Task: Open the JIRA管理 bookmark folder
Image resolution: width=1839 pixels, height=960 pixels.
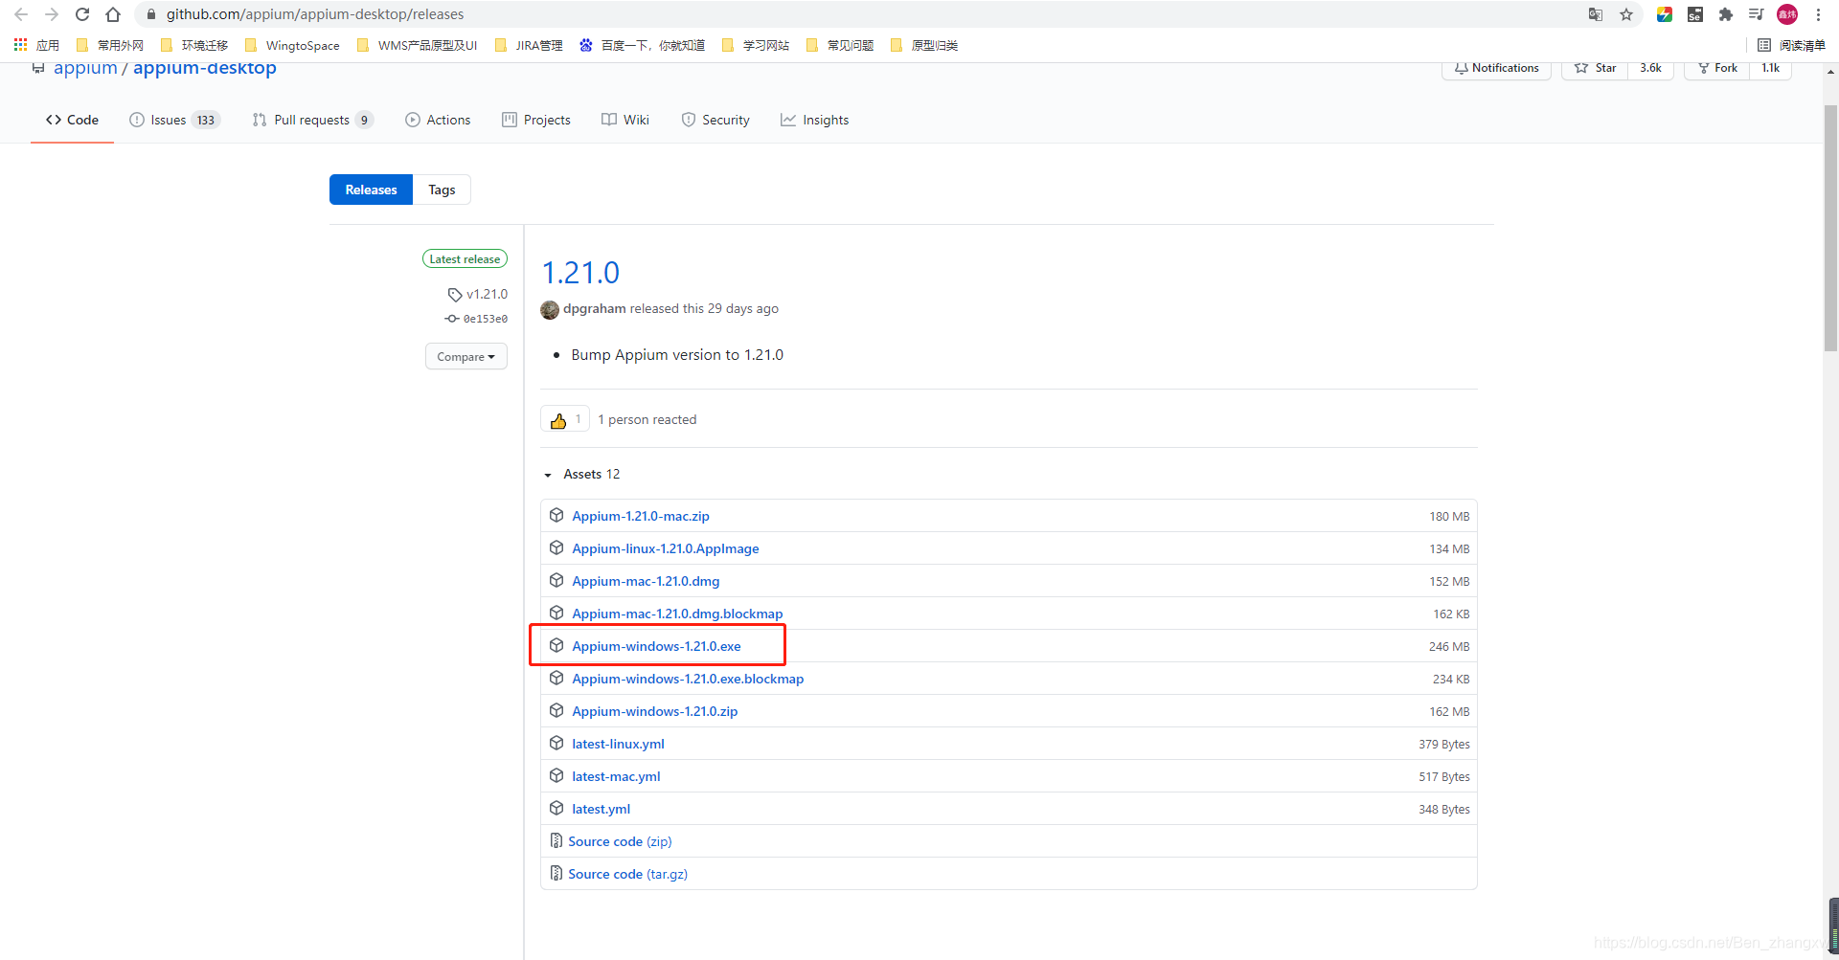Action: click(x=529, y=45)
